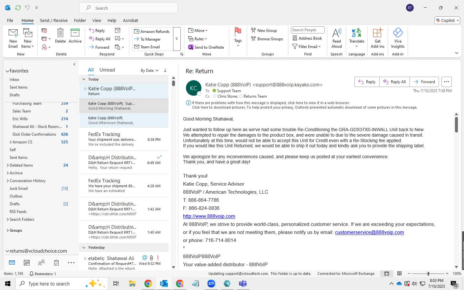
Task: Open the http://www.888voip.com link
Action: (209, 216)
